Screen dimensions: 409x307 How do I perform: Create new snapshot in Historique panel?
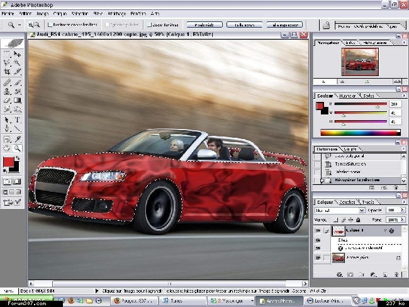(384, 187)
